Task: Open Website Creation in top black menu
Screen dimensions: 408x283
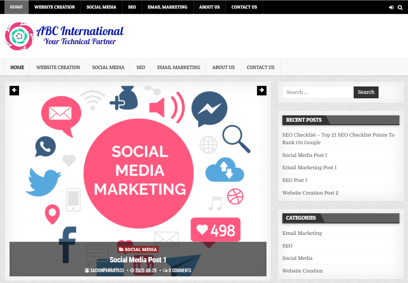Action: tap(55, 7)
